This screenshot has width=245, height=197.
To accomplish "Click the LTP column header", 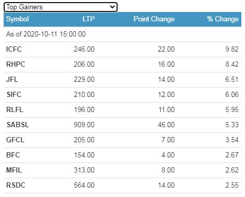I will 88,19.
